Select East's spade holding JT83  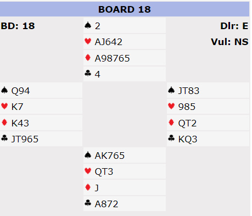coord(189,91)
